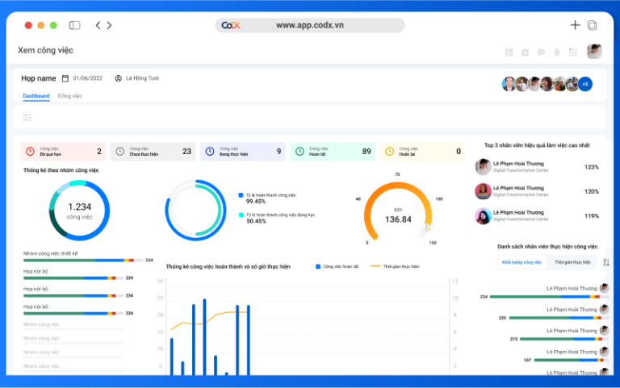620x388 pixels.
Task: Open the notification bell
Action: (557, 52)
